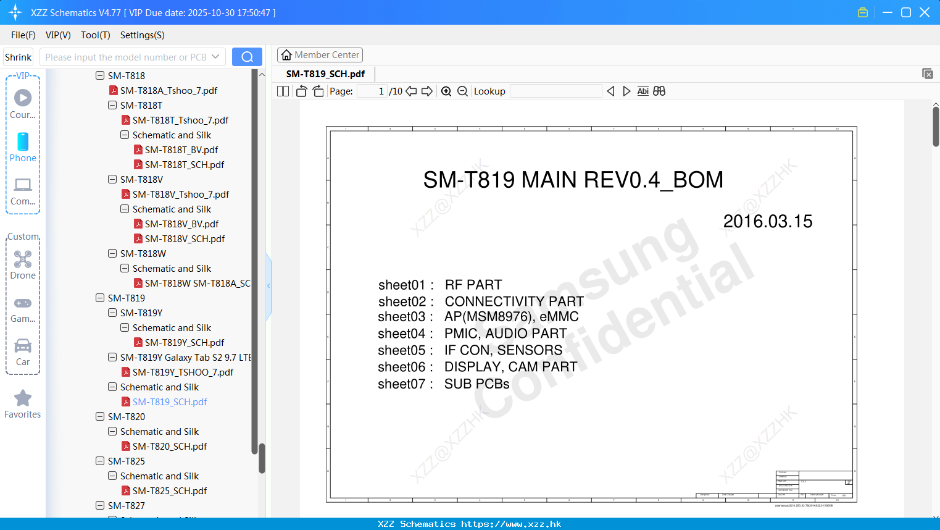Rotate the page counterclockwise
The image size is (940, 530).
[x=301, y=91]
